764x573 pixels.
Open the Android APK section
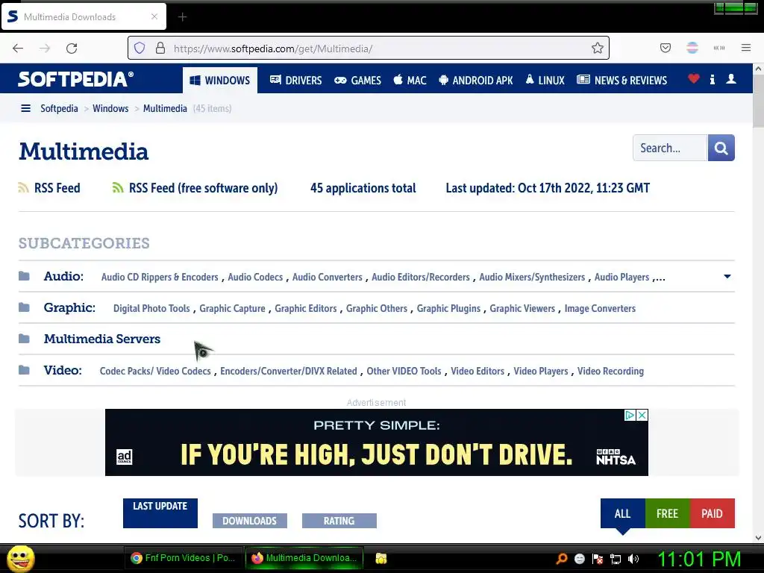click(475, 81)
